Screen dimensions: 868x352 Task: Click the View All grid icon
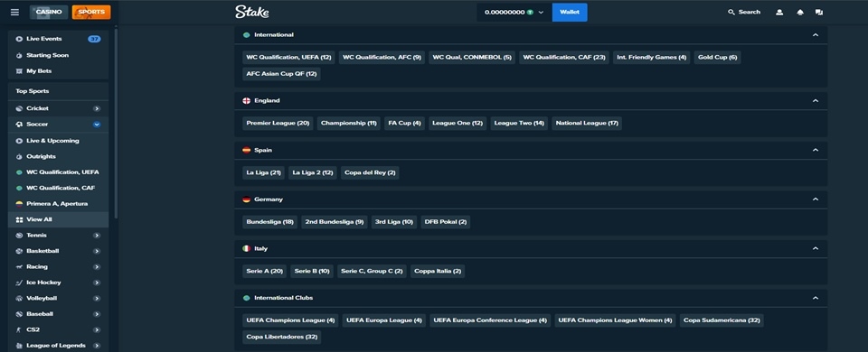coord(19,219)
